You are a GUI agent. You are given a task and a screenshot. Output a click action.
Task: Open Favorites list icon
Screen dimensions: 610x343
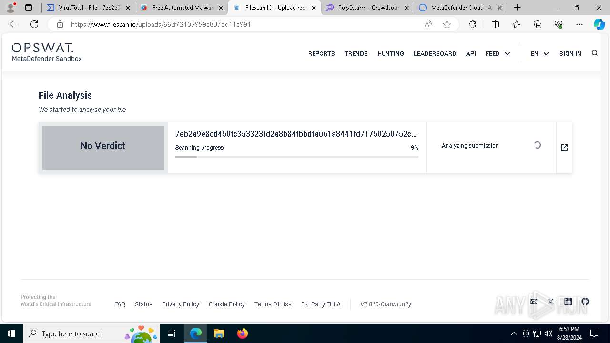click(517, 24)
